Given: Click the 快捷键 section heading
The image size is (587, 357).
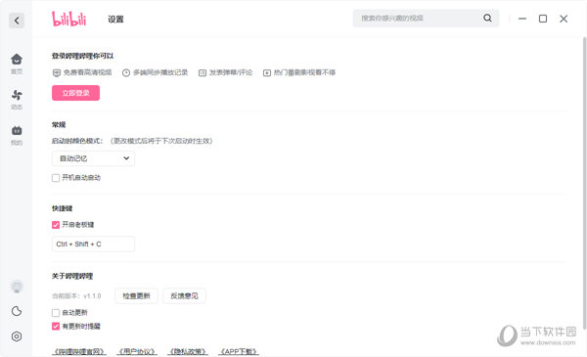Looking at the screenshot, I should point(63,208).
